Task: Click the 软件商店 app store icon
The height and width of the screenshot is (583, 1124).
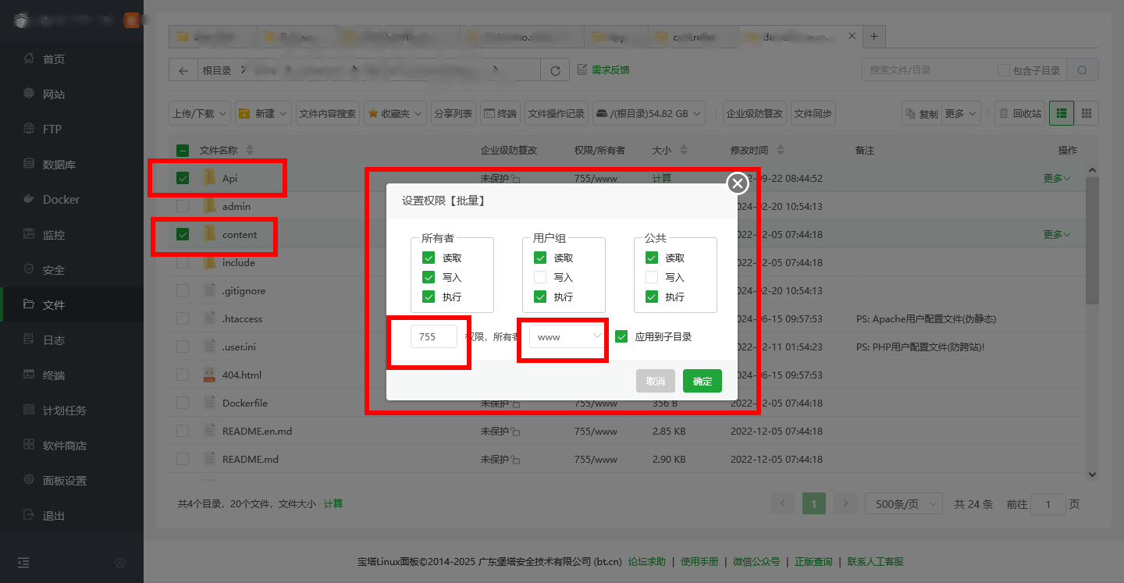Action: click(29, 445)
